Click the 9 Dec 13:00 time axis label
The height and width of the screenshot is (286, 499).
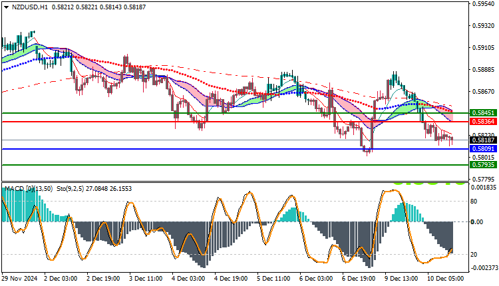pyautogui.click(x=401, y=279)
